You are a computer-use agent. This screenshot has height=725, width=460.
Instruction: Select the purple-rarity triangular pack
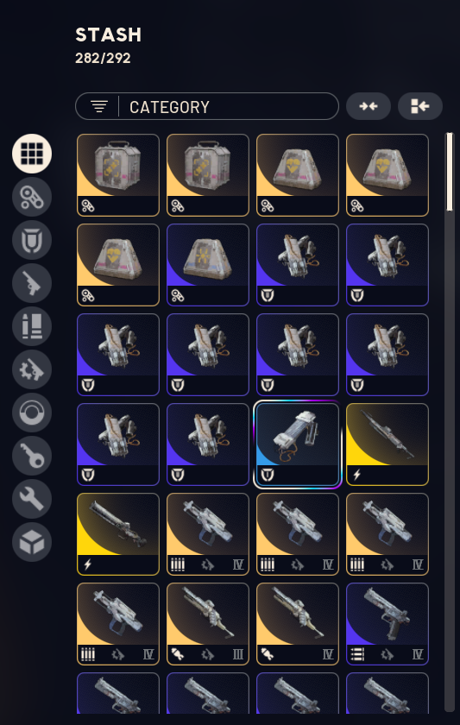coord(208,265)
